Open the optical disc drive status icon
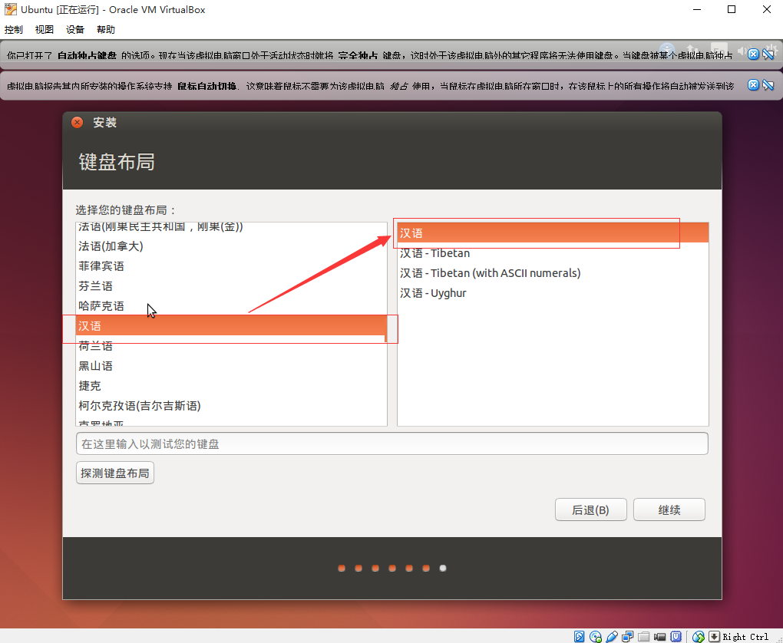 pos(595,637)
